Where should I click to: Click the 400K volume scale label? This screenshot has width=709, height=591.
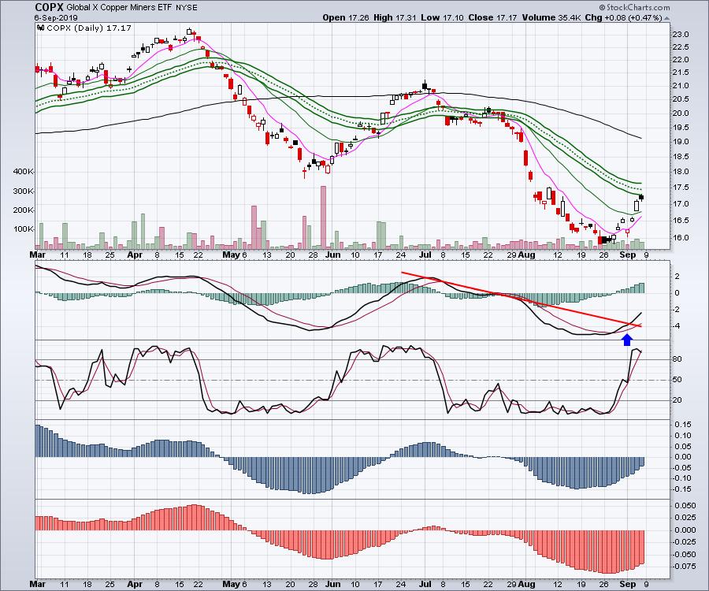24,171
